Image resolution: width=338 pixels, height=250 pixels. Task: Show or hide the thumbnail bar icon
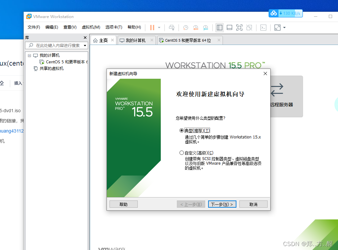pos(229,28)
